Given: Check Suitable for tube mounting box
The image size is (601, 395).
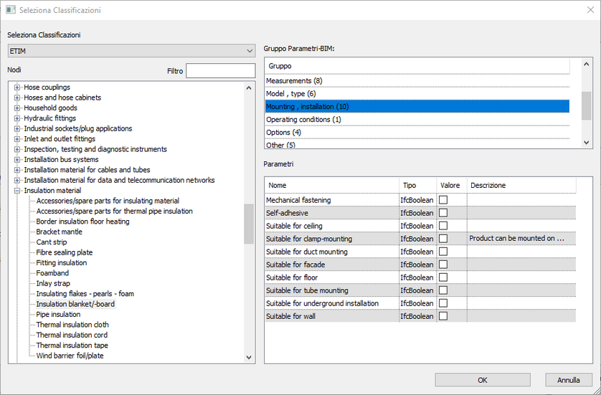Looking at the screenshot, I should [443, 290].
